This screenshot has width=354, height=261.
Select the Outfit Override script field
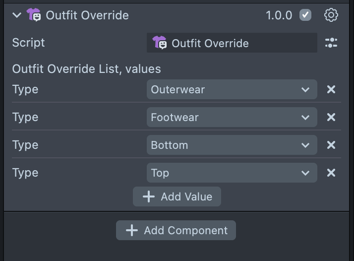tap(232, 43)
